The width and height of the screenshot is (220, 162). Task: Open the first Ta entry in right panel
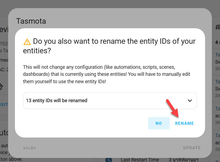pyautogui.click(x=218, y=55)
